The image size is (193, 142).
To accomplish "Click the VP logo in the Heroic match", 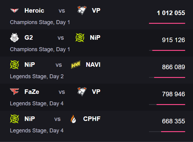I will point(81,11).
